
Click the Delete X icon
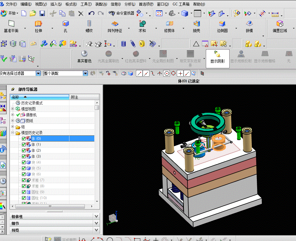(81, 13)
